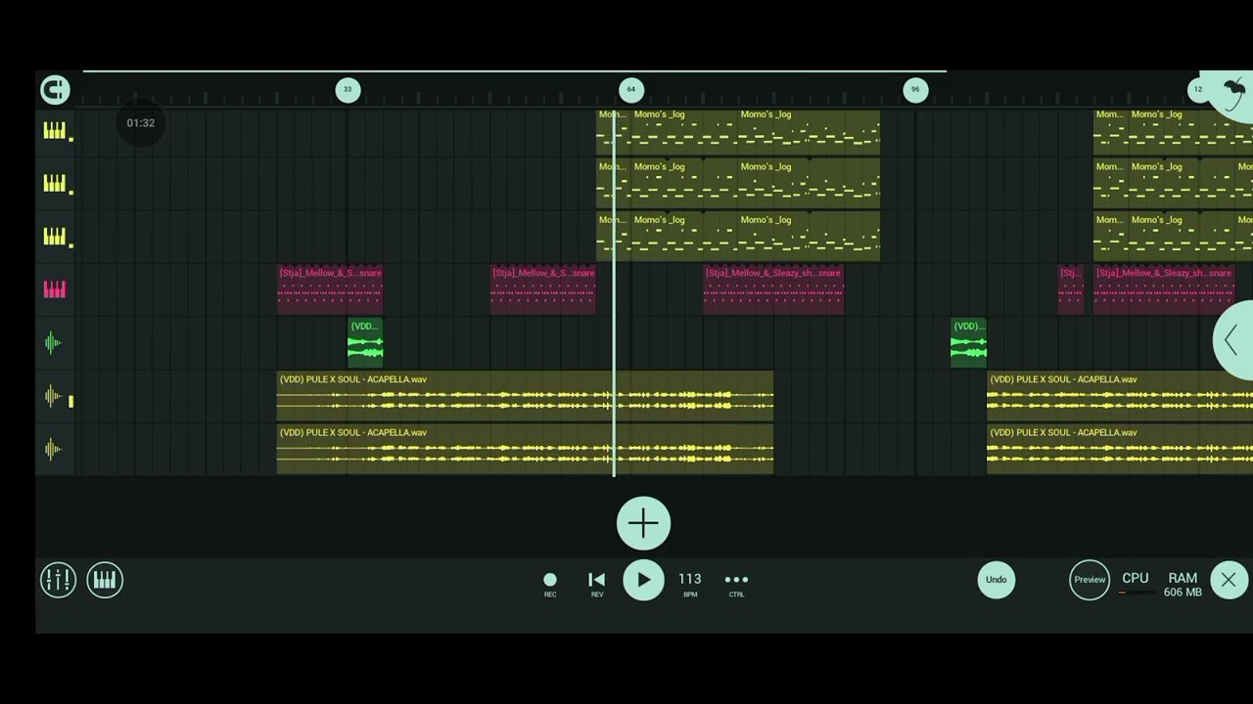Toggle the magnet snap icon
This screenshot has height=704, width=1253.
point(55,90)
